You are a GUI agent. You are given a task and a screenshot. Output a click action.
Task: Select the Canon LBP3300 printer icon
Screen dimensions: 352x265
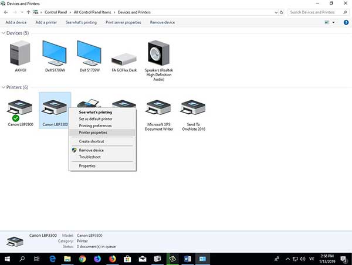tap(55, 107)
